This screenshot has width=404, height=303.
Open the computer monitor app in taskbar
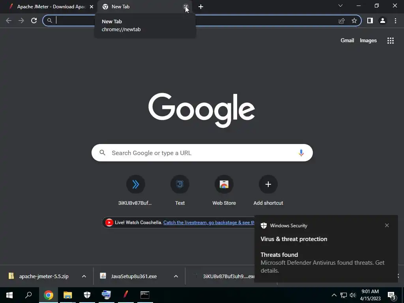pyautogui.click(x=107, y=295)
